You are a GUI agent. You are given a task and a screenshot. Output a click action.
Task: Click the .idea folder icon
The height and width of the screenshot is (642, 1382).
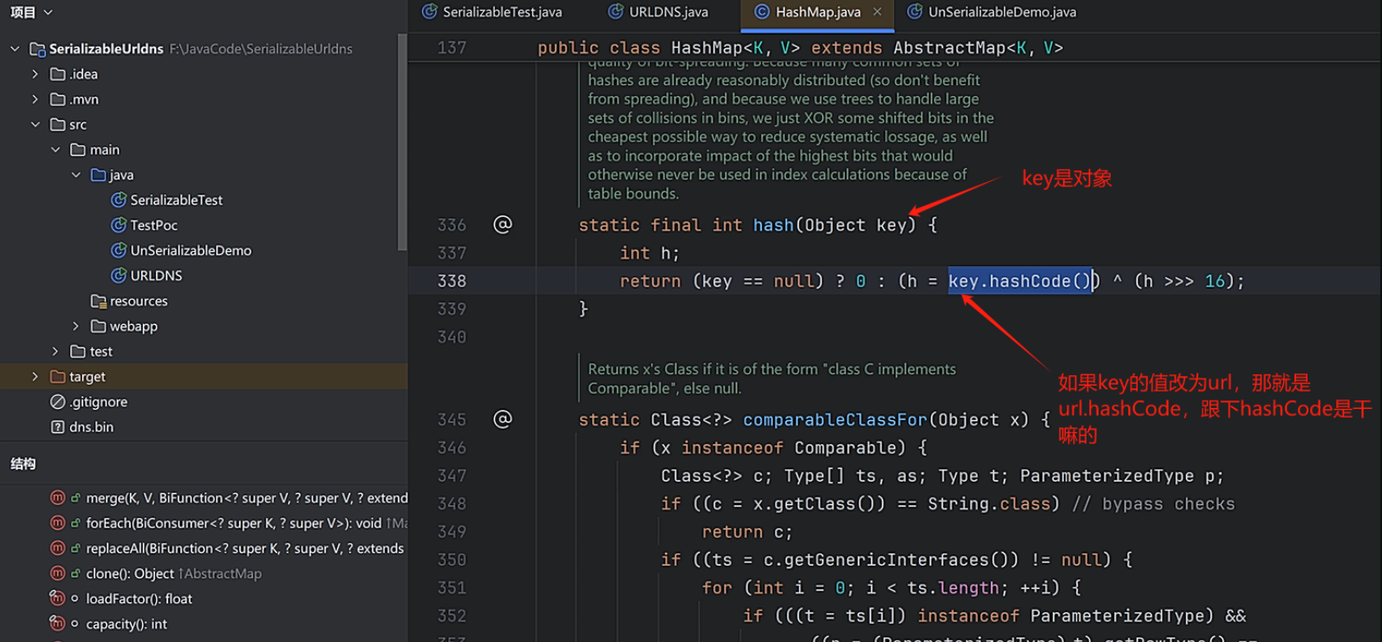[58, 75]
